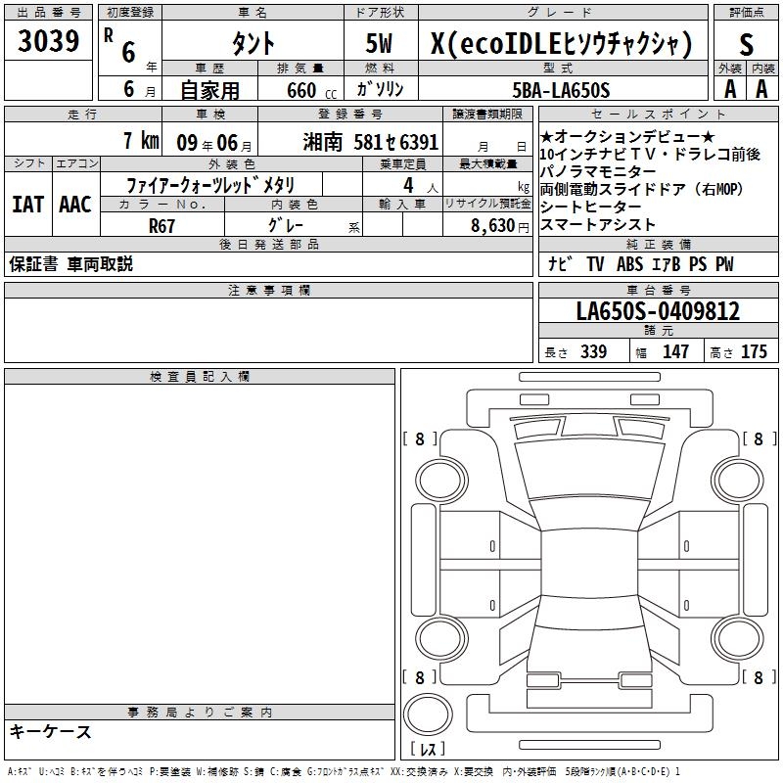Click the color number R67

tap(161, 226)
